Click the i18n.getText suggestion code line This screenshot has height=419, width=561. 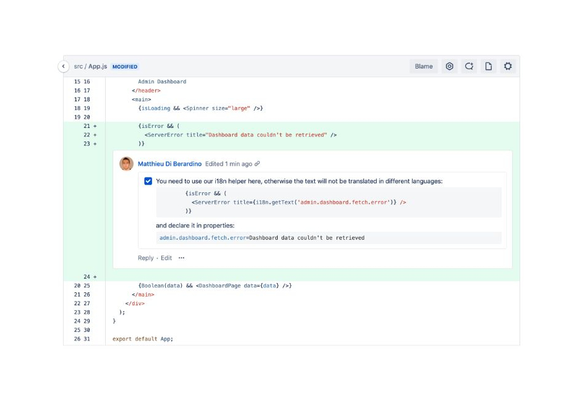299,202
